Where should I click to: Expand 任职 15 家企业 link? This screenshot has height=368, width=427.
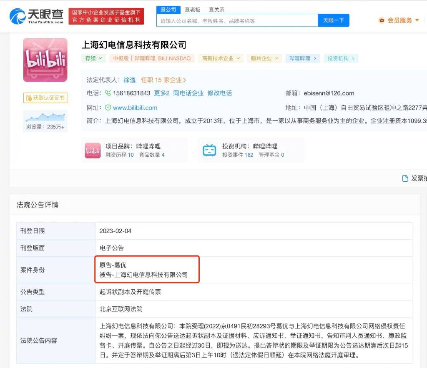163,80
